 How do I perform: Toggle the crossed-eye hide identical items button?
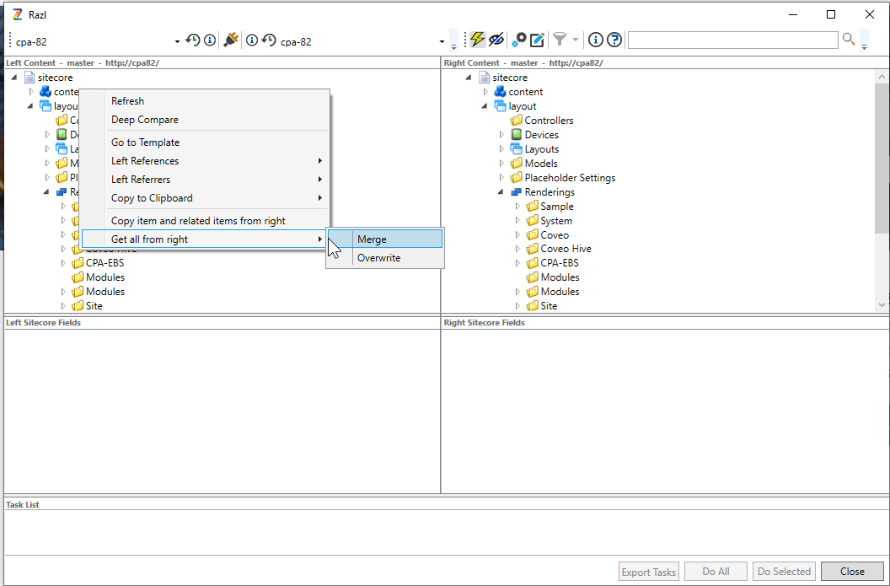[496, 40]
